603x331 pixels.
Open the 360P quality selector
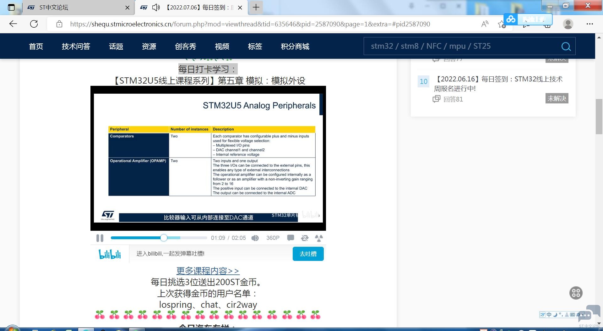point(273,238)
